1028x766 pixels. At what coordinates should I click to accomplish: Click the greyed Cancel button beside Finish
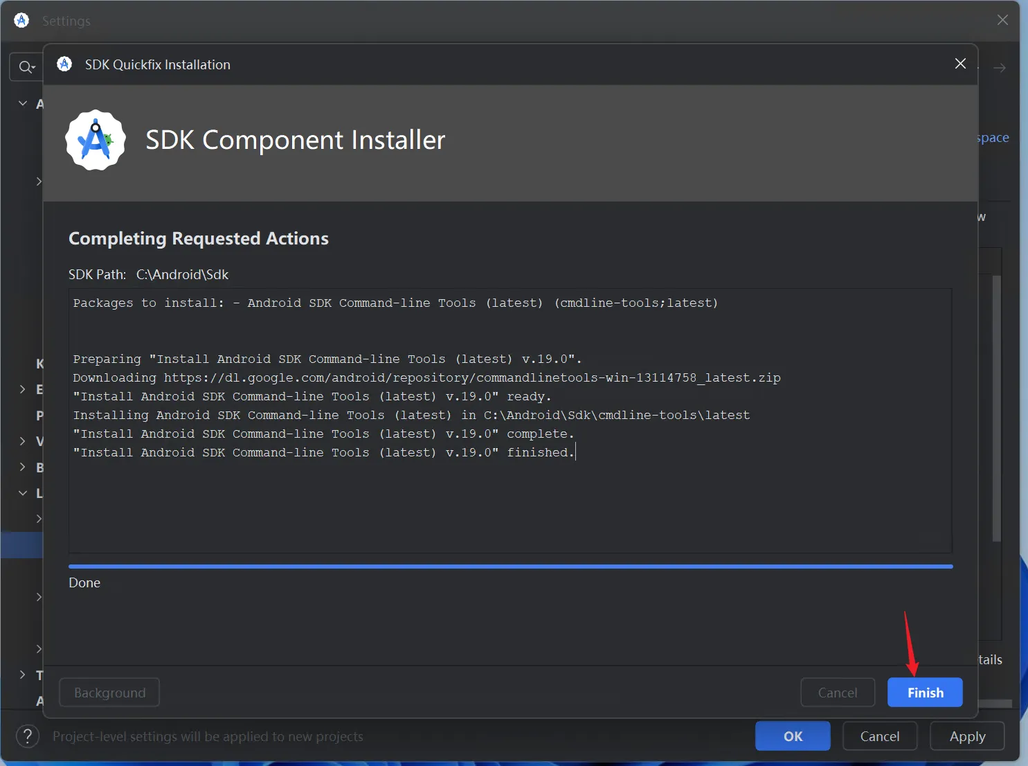click(838, 693)
